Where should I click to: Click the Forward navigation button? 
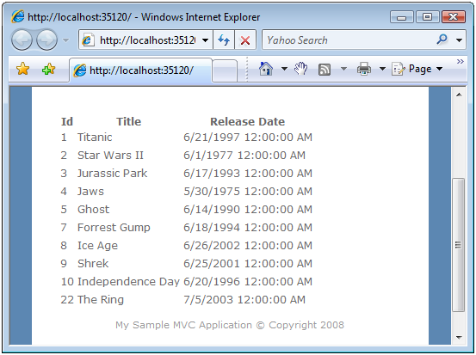[x=46, y=40]
